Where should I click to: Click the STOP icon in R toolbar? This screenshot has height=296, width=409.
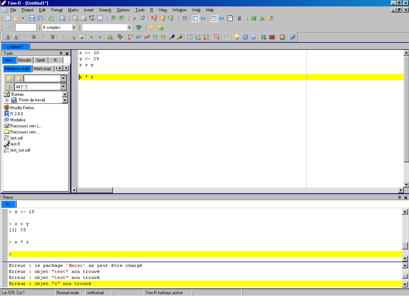point(227,37)
